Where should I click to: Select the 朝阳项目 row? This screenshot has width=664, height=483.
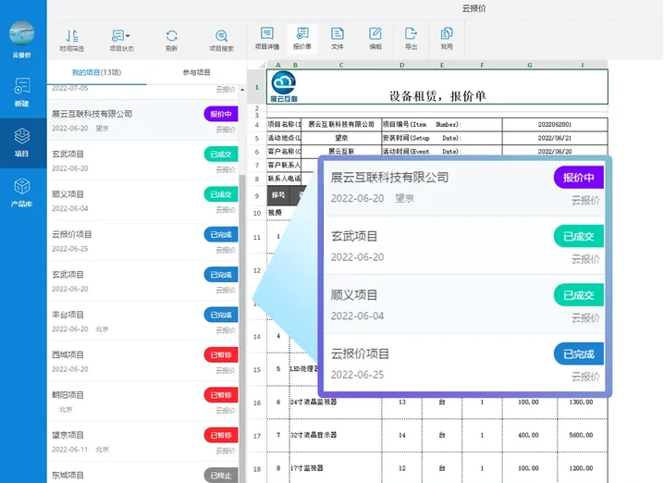point(142,402)
